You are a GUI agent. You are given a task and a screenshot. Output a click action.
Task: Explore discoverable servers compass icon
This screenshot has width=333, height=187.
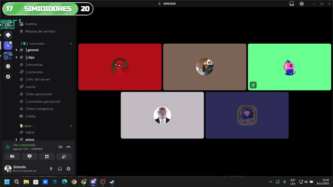click(x=8, y=77)
